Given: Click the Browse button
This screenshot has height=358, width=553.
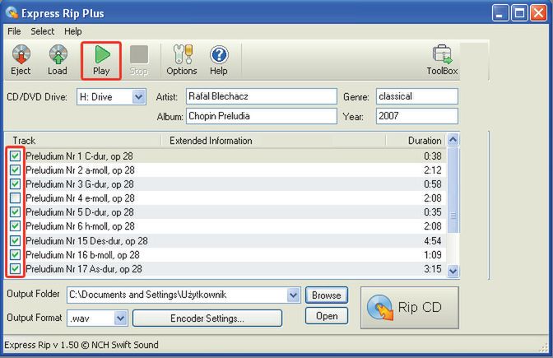Looking at the screenshot, I should tap(327, 295).
